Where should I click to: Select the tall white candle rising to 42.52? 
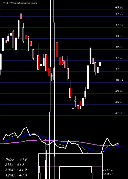pos(91,55)
